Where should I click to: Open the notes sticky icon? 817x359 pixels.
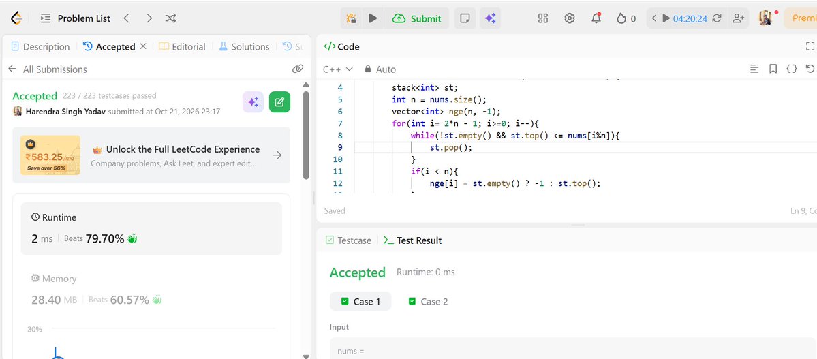[x=465, y=18]
